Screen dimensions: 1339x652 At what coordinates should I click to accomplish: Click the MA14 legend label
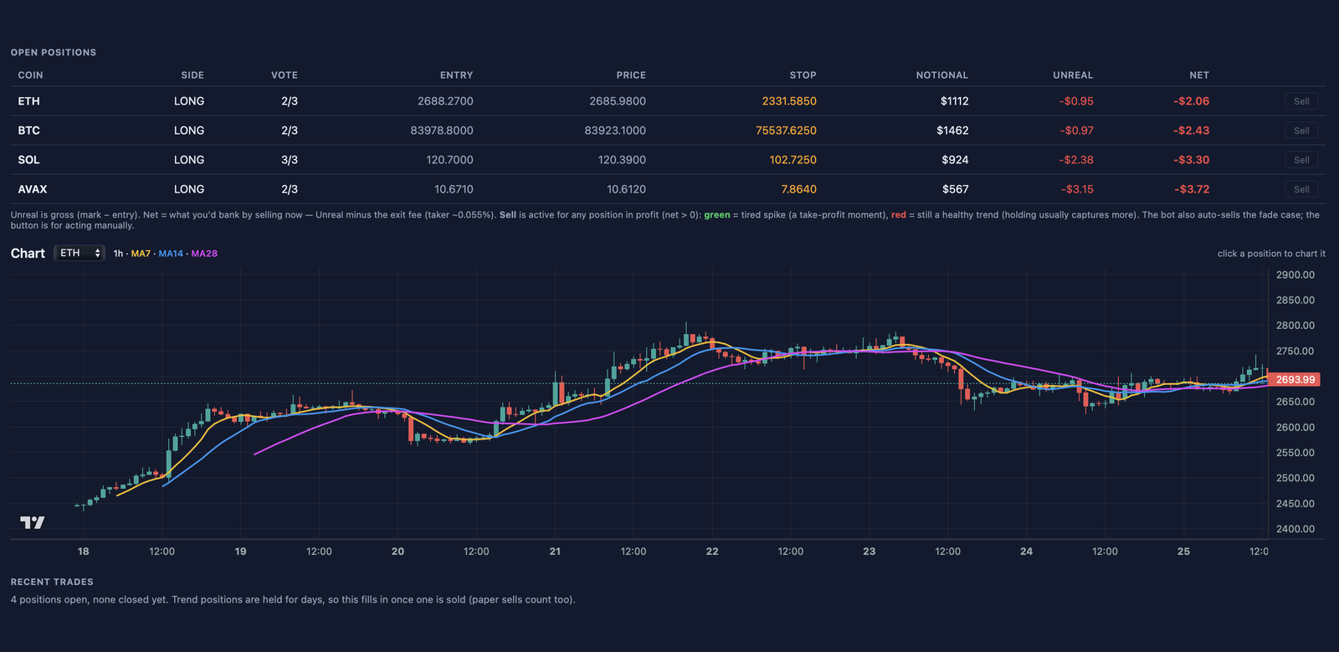pyautogui.click(x=171, y=254)
